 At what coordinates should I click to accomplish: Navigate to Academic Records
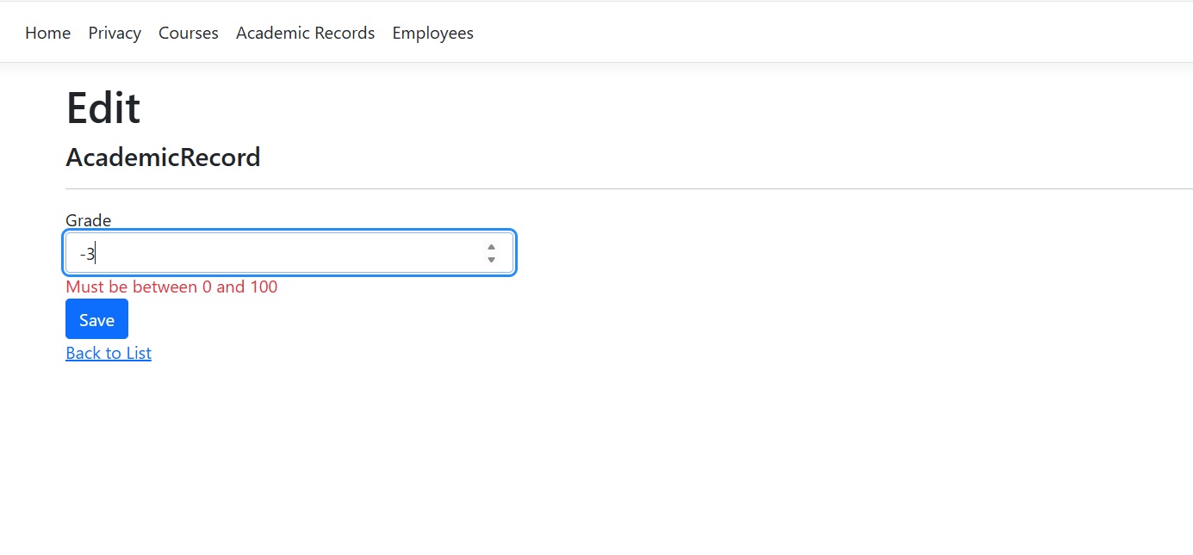[305, 33]
